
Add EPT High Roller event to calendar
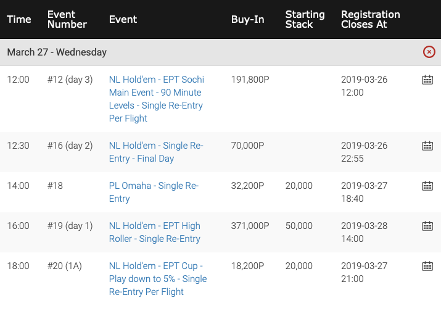pos(427,226)
